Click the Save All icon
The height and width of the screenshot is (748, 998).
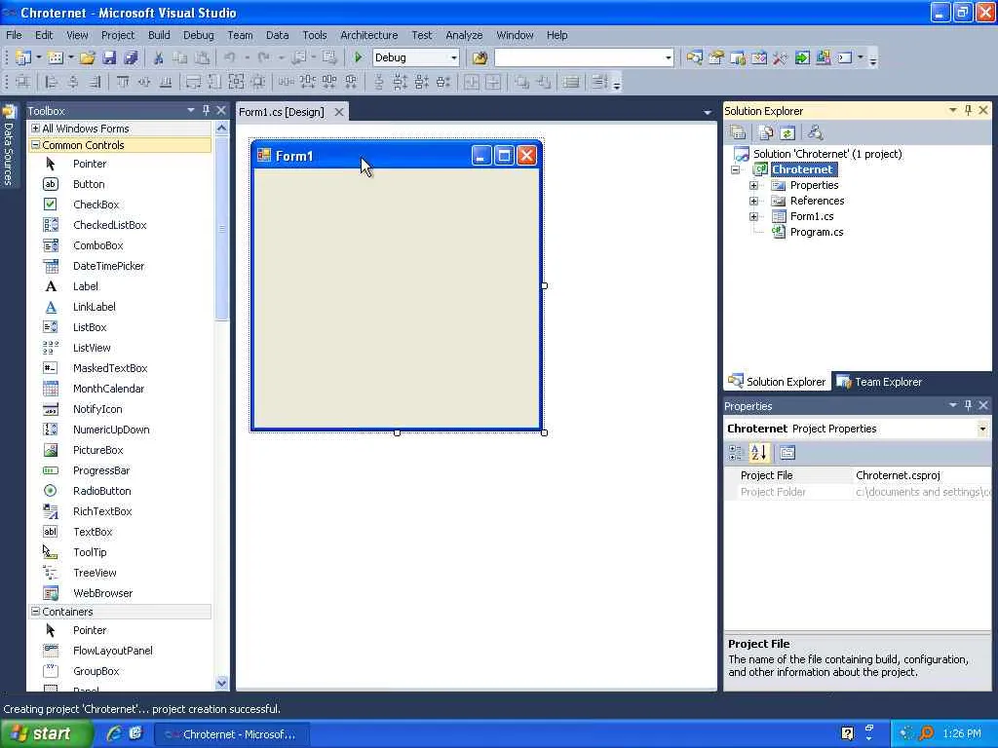(x=131, y=57)
